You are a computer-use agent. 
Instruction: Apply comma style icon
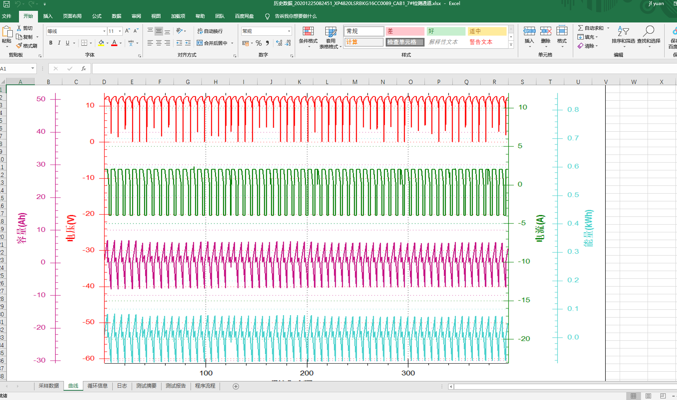tap(267, 43)
